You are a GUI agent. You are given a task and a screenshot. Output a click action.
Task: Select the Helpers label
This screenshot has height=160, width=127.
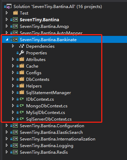tap(34, 86)
